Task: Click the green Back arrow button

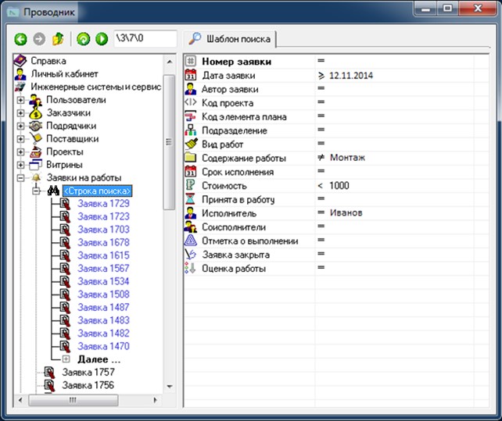Action: click(x=21, y=39)
